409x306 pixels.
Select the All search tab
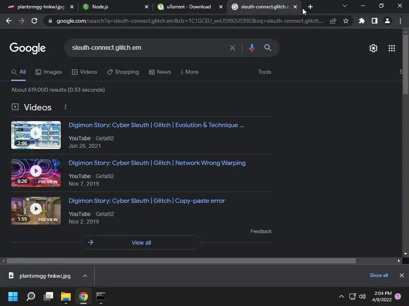pyautogui.click(x=18, y=72)
